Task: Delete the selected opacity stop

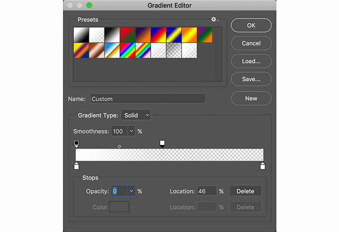Action: 245,191
